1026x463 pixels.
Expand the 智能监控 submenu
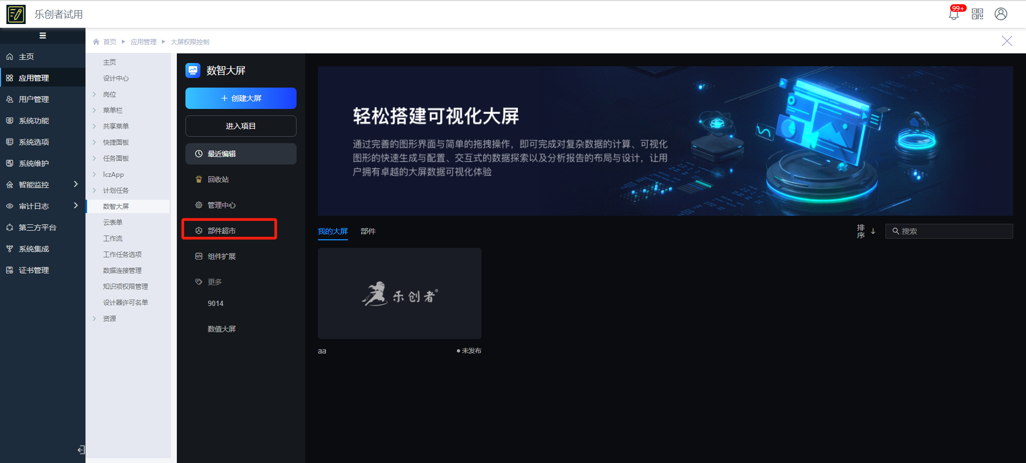pyautogui.click(x=75, y=184)
